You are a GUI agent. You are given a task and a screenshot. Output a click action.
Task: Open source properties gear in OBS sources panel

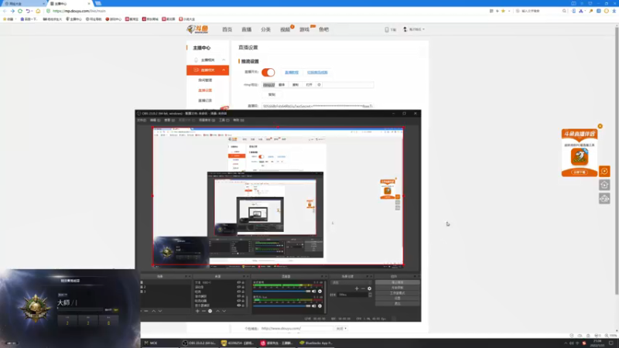(210, 311)
